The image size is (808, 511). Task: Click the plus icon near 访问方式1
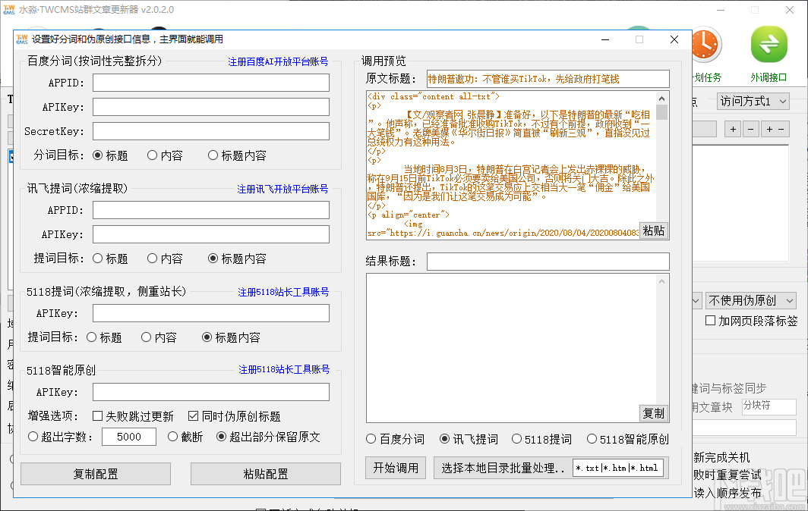[733, 129]
